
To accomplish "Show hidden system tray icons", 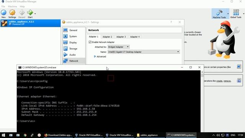I will tap(214, 135).
